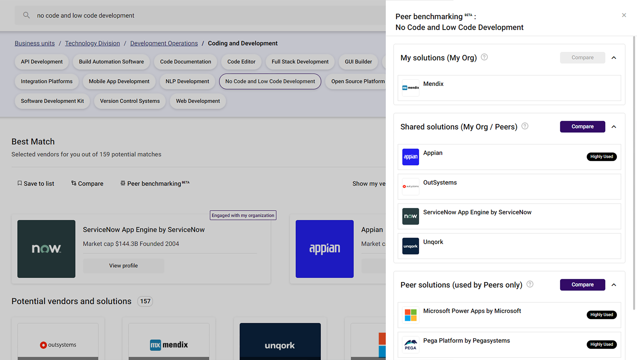This screenshot has width=637, height=360.
Task: Click the search input field
Action: tap(200, 15)
